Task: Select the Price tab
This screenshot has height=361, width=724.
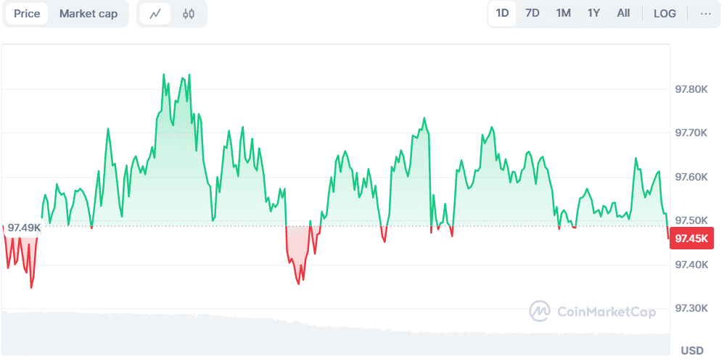Action: click(x=27, y=14)
